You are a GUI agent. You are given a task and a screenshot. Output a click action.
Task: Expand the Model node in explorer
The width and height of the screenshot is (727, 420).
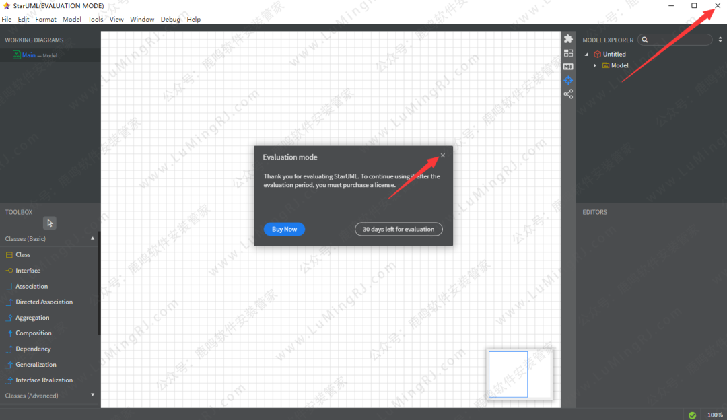click(x=594, y=65)
